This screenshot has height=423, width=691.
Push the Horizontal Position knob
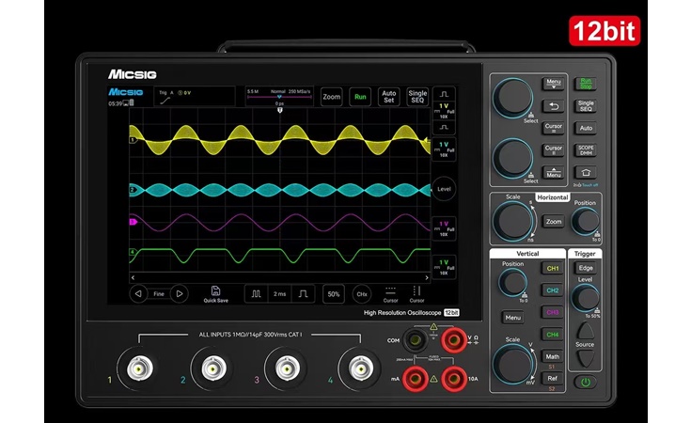coord(585,221)
